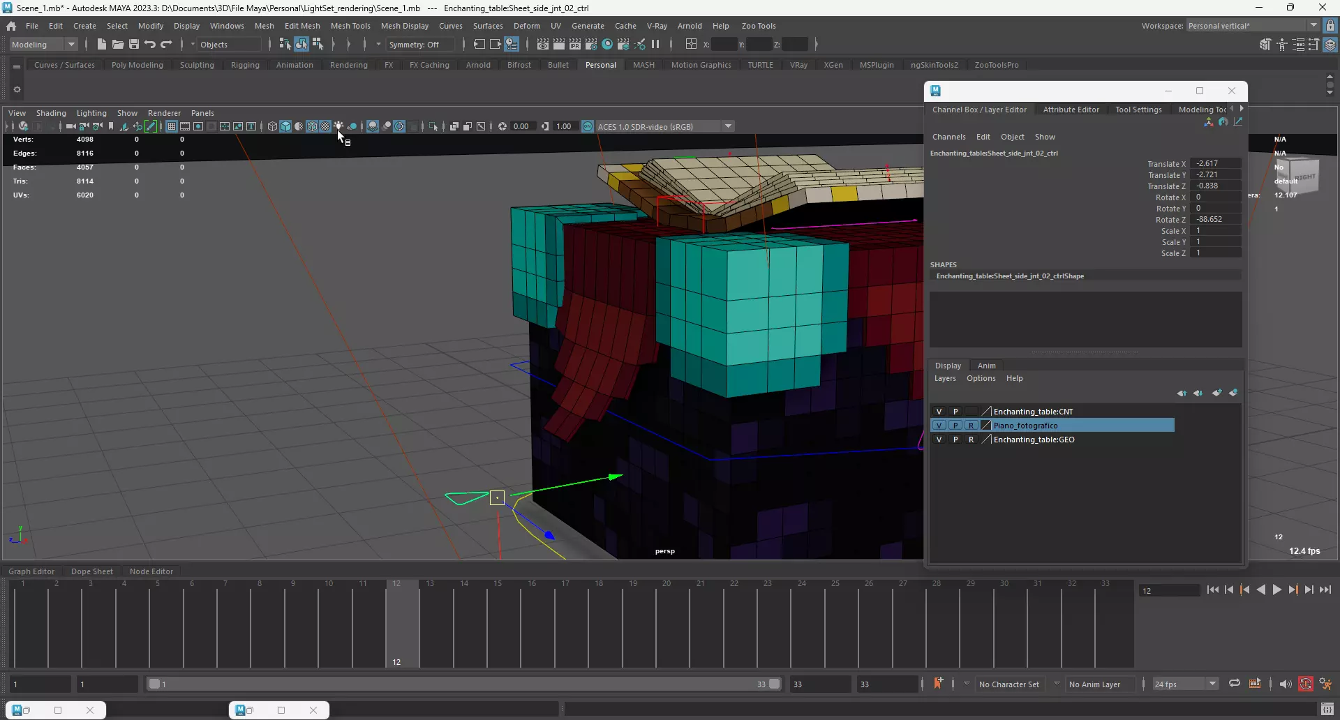Image resolution: width=1340 pixels, height=720 pixels.
Task: Select by hierarchy mode icon
Action: [285, 44]
